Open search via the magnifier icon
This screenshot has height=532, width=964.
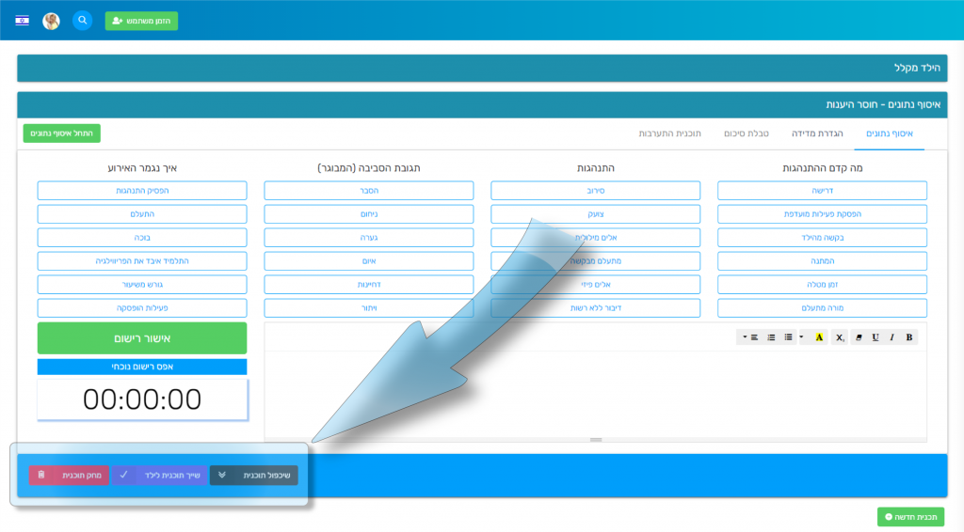pyautogui.click(x=82, y=20)
